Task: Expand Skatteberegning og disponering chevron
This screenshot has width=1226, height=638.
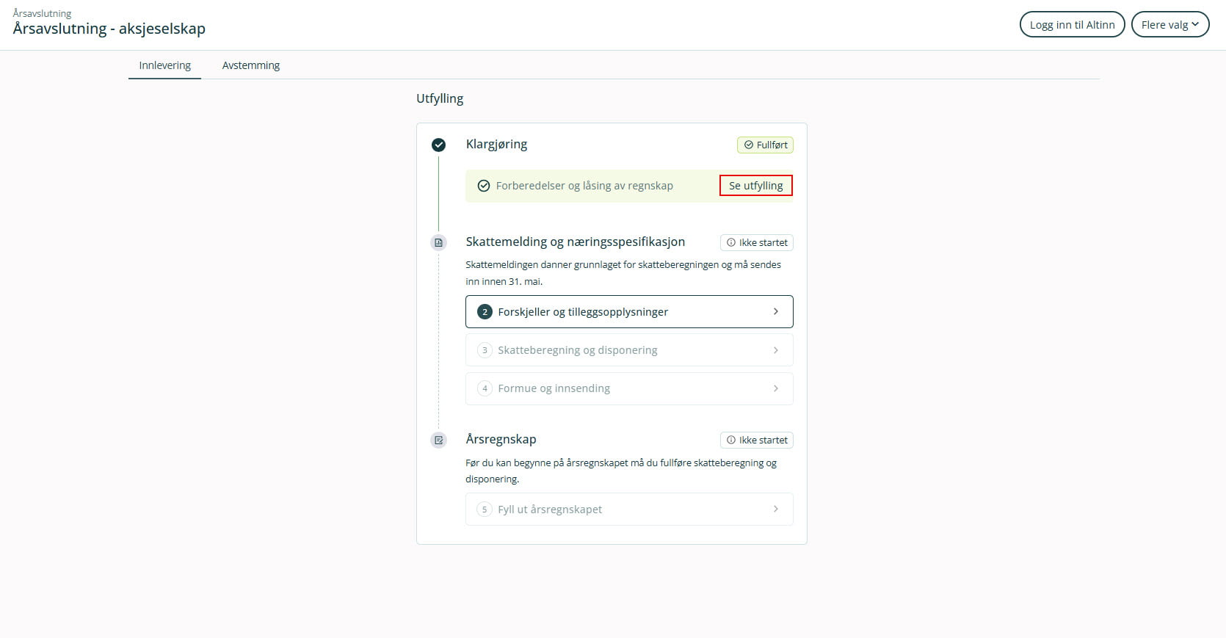Action: click(775, 350)
